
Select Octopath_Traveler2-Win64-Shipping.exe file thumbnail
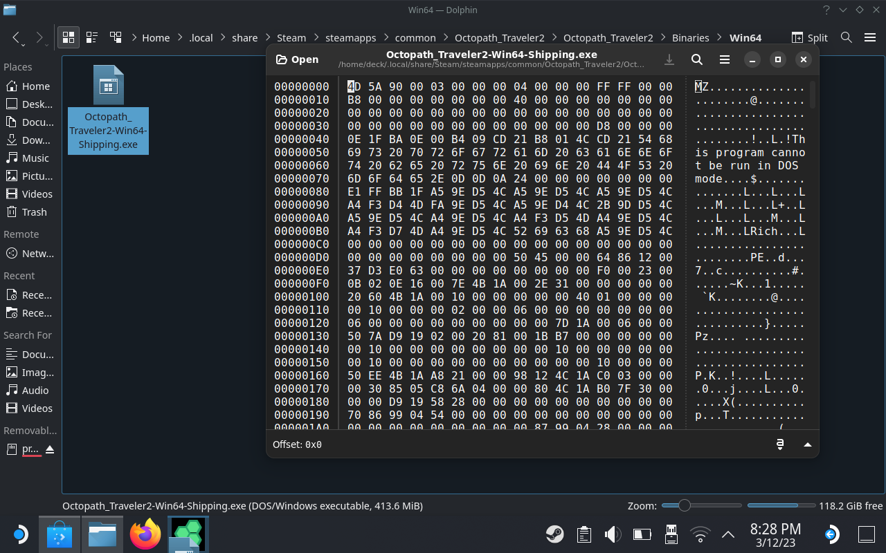tap(109, 86)
